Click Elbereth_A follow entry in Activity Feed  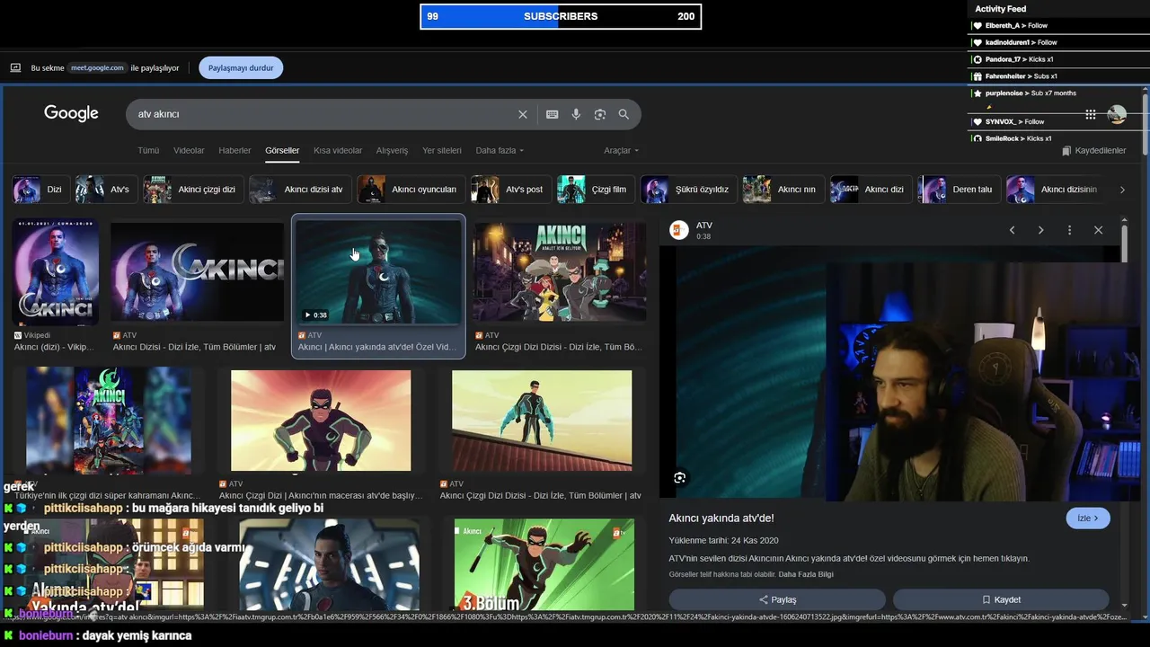[x=1016, y=26]
